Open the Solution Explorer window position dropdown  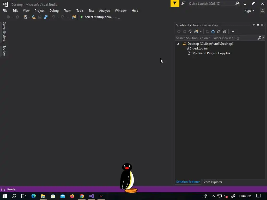coord(253,25)
